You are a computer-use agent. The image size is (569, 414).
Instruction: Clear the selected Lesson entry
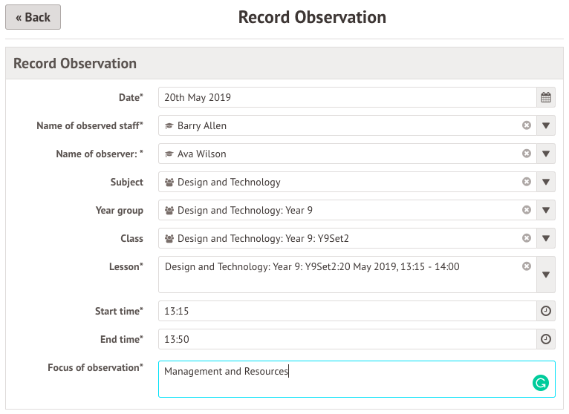pyautogui.click(x=527, y=266)
